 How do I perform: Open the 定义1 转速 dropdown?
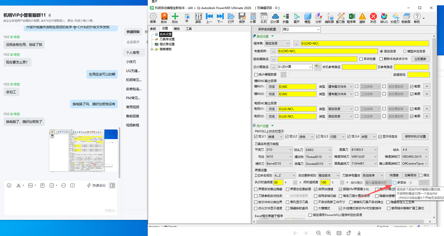[275, 137]
